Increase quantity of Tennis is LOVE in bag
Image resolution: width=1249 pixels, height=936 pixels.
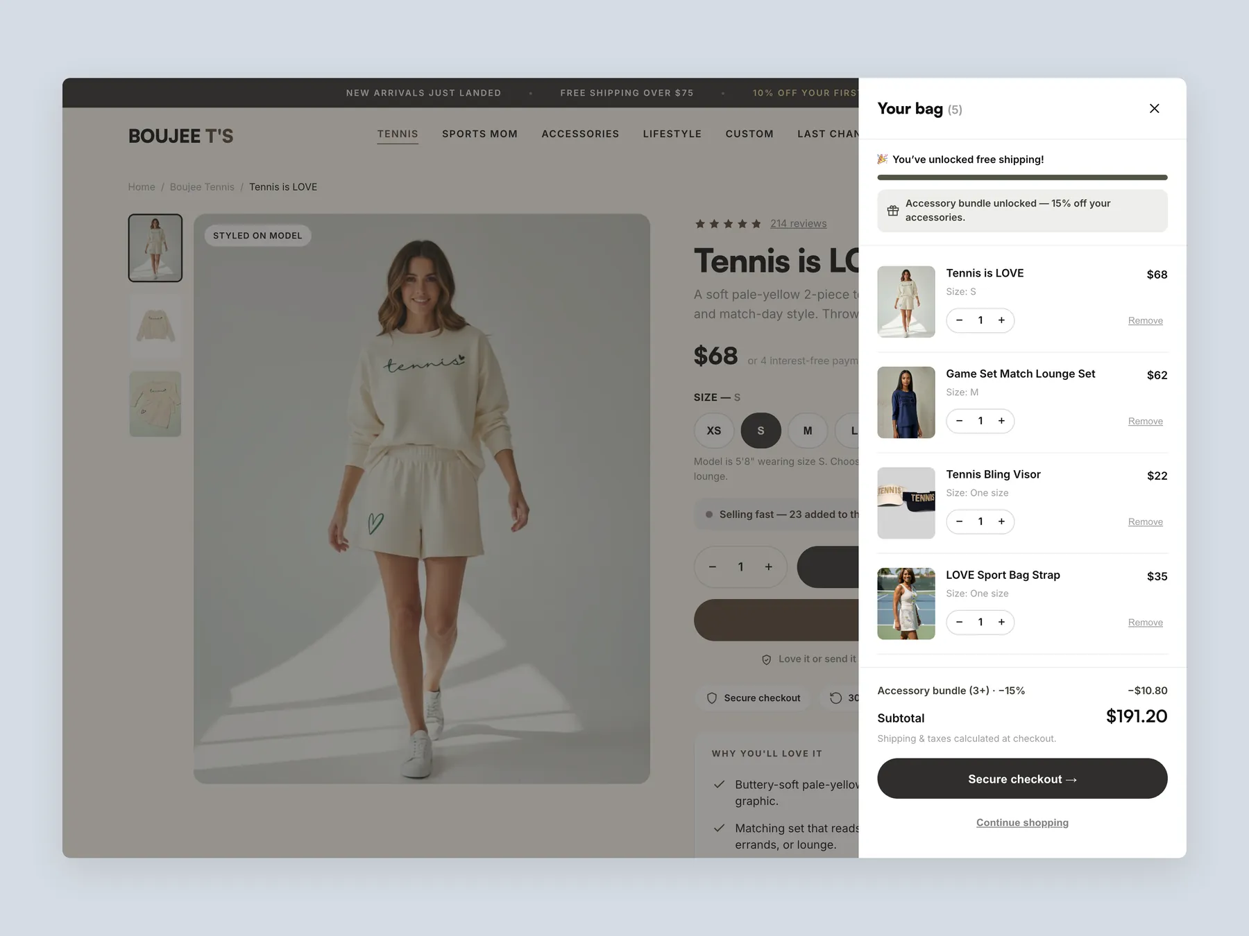click(1001, 320)
